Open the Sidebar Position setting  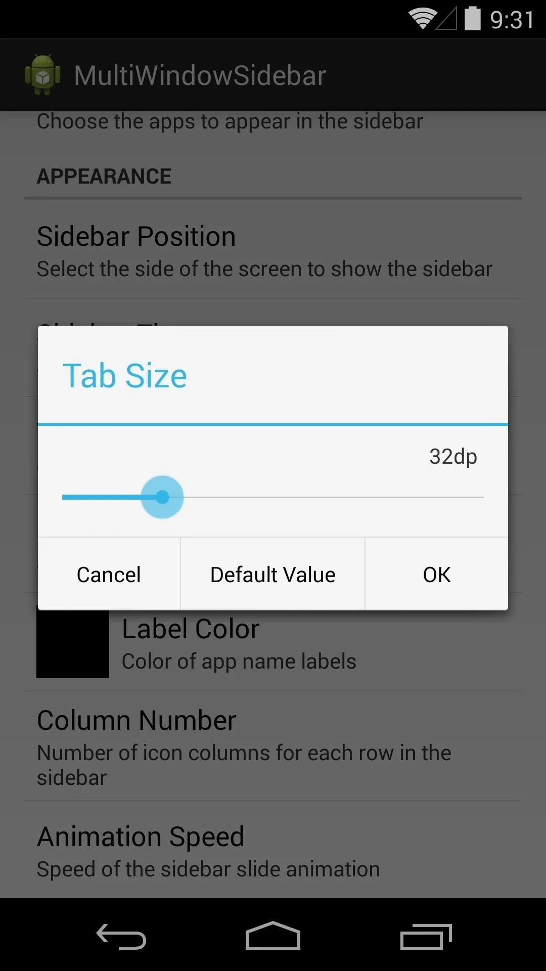273,250
